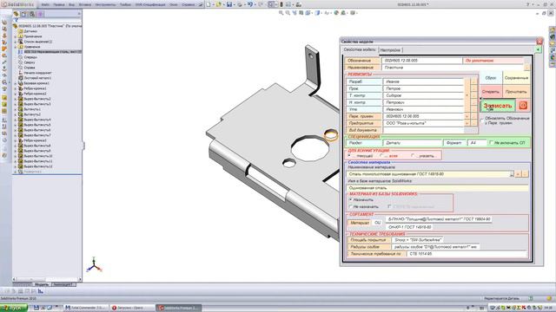
Task: Open the SWR-Спецификация menu
Action: (x=150, y=5)
